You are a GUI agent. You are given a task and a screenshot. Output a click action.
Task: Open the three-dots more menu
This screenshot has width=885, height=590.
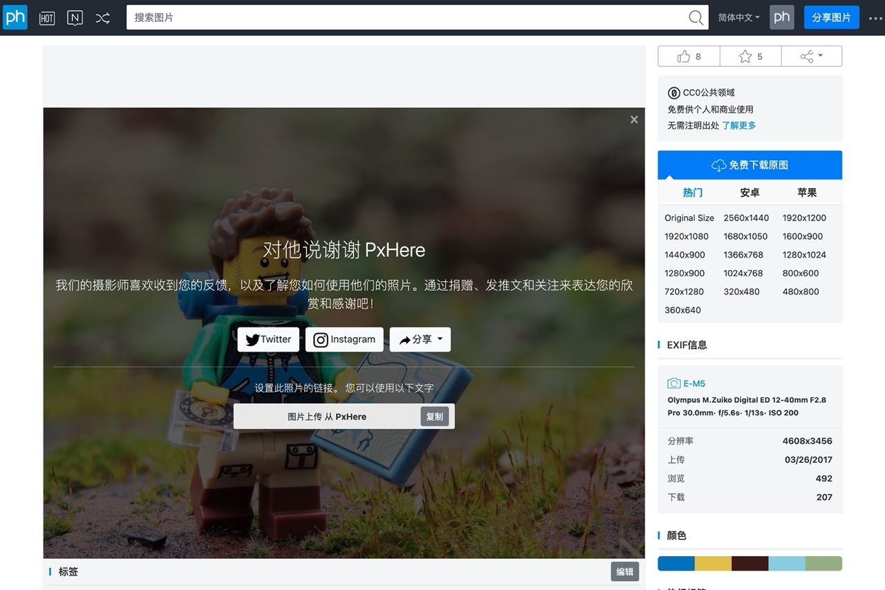click(875, 18)
